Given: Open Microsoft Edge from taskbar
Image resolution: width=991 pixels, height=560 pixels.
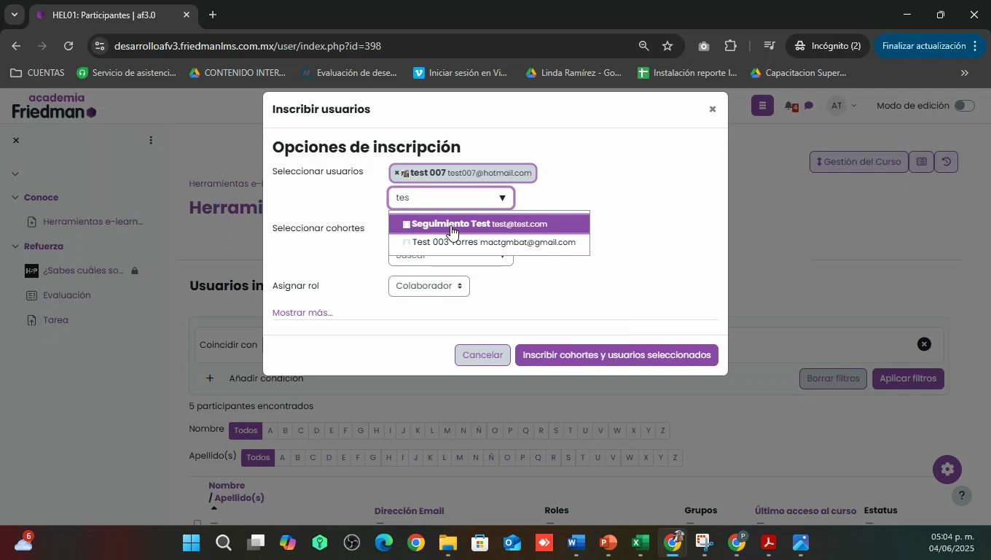Looking at the screenshot, I should 384,543.
